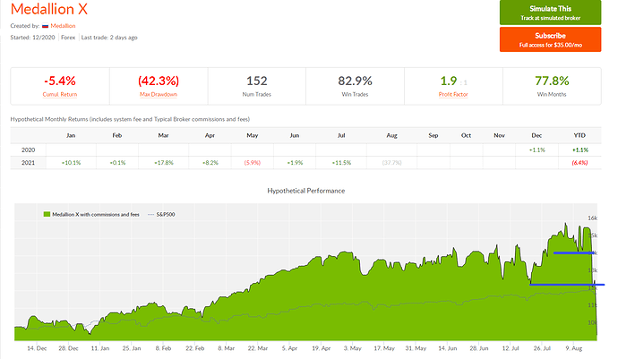The width and height of the screenshot is (618, 359).
Task: Click the Simulate This button
Action: 550,13
